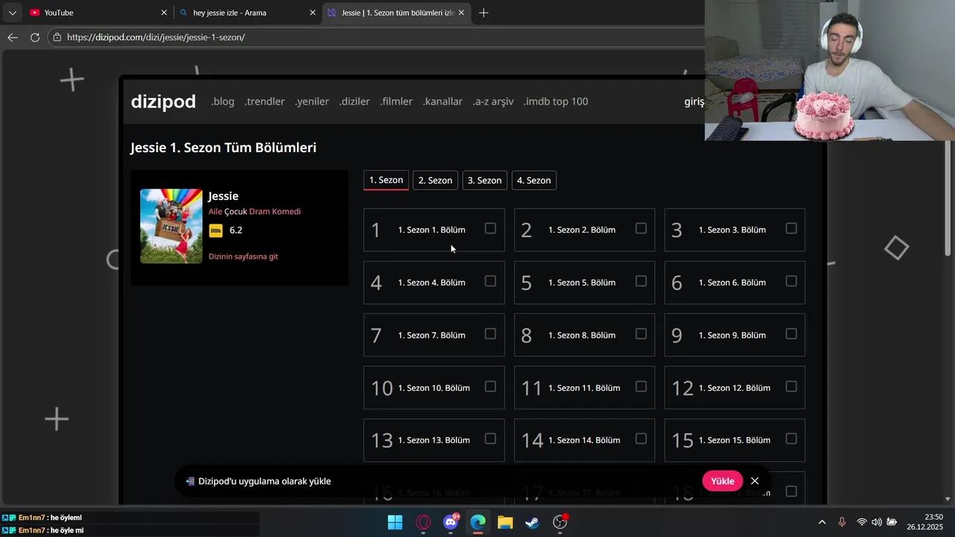
Task: Open the Dram genre link
Action: pos(258,212)
